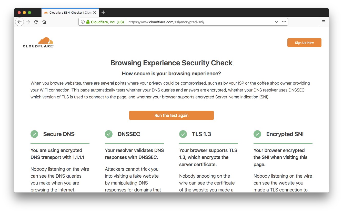Click the DNSSEC heading
Viewport: 343px width, 213px height.
point(129,134)
